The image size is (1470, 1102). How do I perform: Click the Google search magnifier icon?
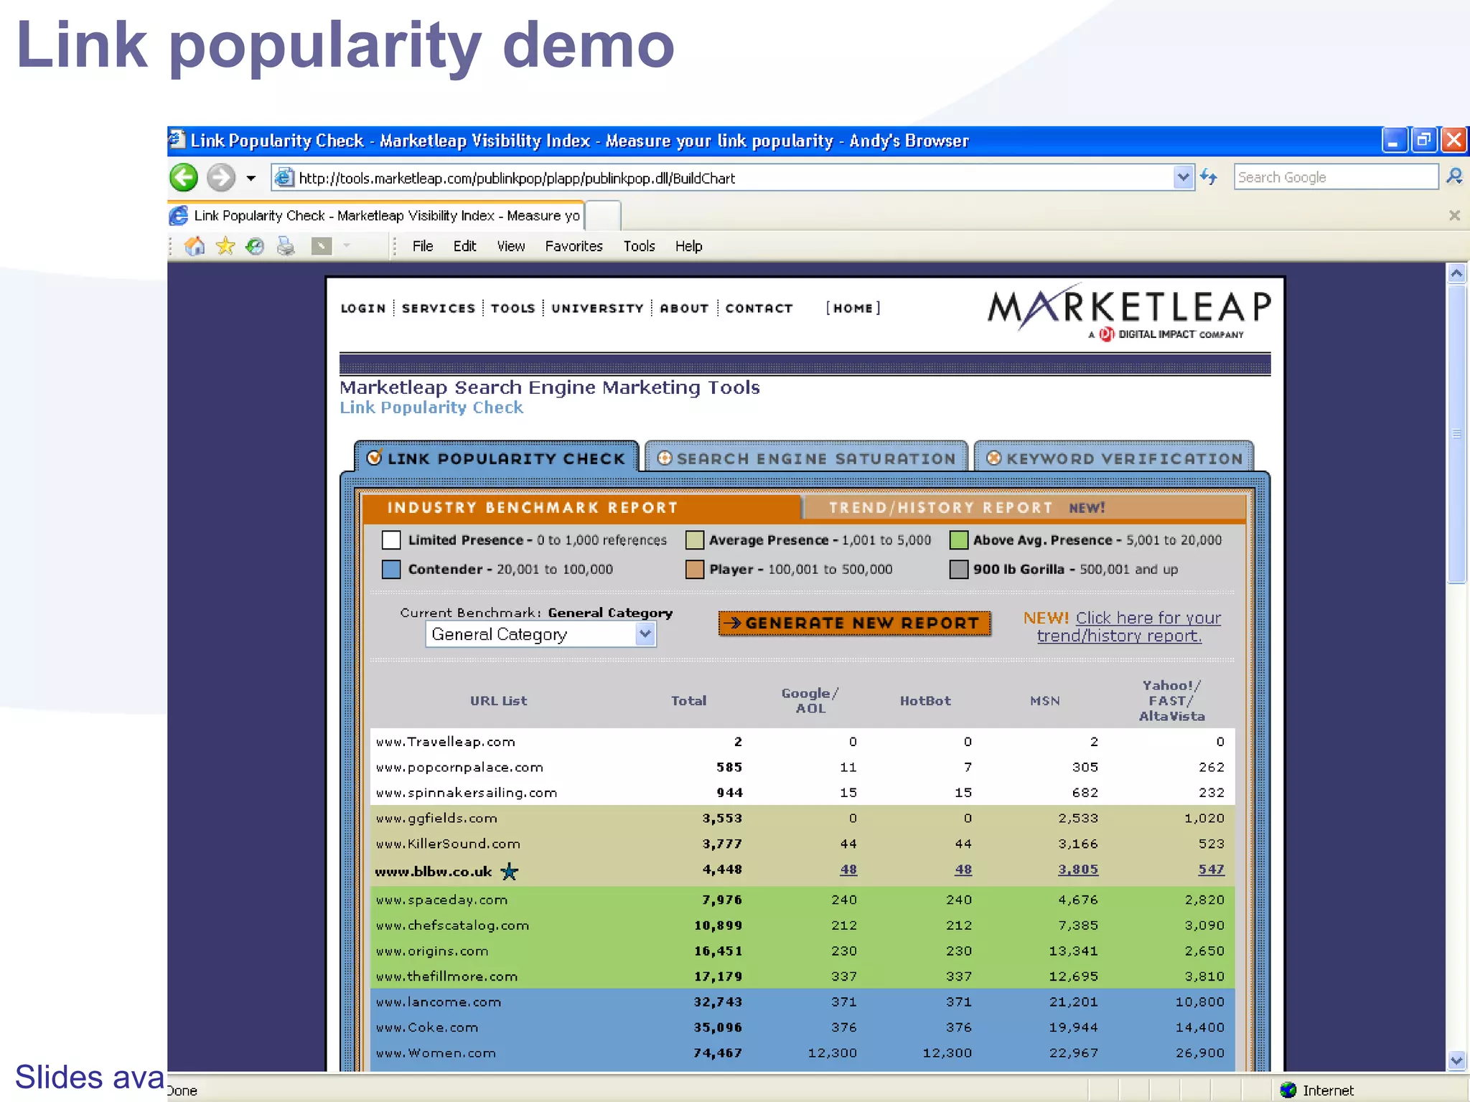click(1455, 176)
